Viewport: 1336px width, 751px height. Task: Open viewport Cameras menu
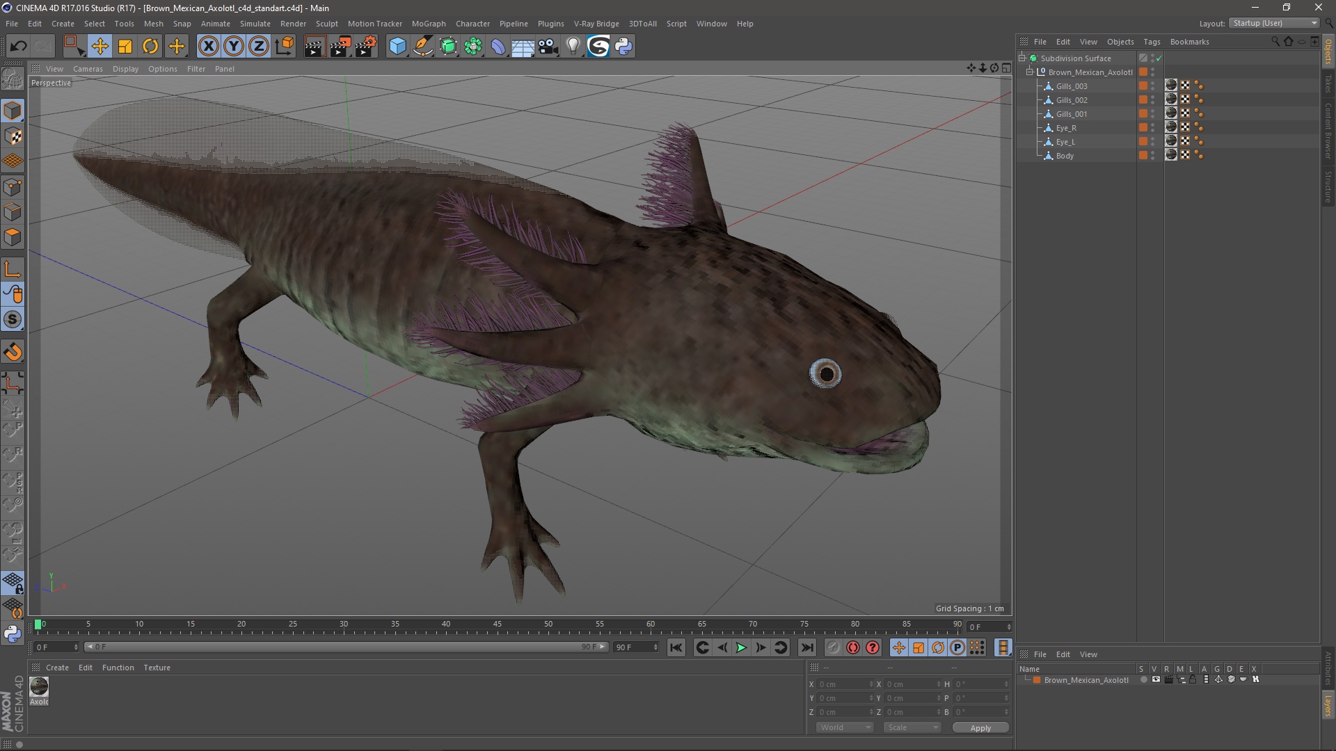pos(88,69)
